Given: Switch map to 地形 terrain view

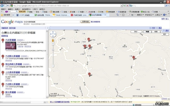Looking at the screenshot, I should 165,34.
